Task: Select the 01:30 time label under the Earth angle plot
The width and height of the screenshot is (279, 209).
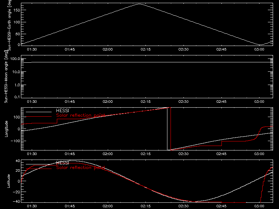Action: pos(32,49)
